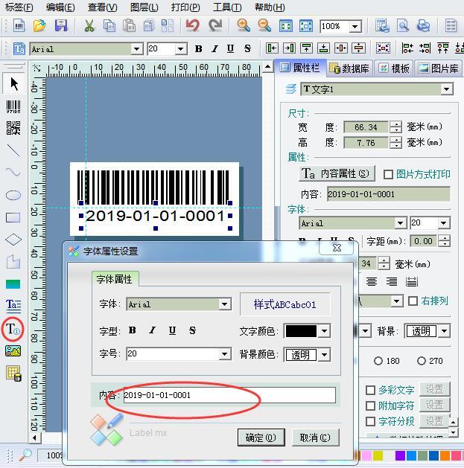Select the multi-line text tool

coord(13,305)
